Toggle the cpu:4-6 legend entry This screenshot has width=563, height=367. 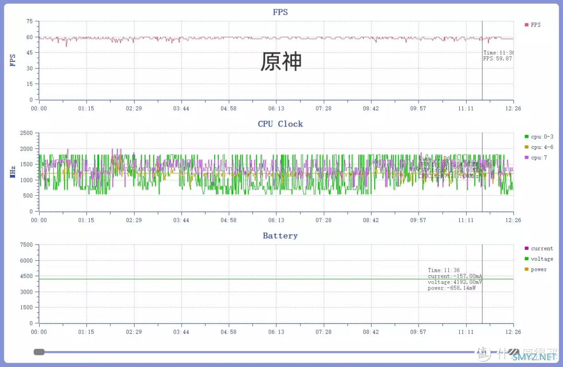[538, 147]
